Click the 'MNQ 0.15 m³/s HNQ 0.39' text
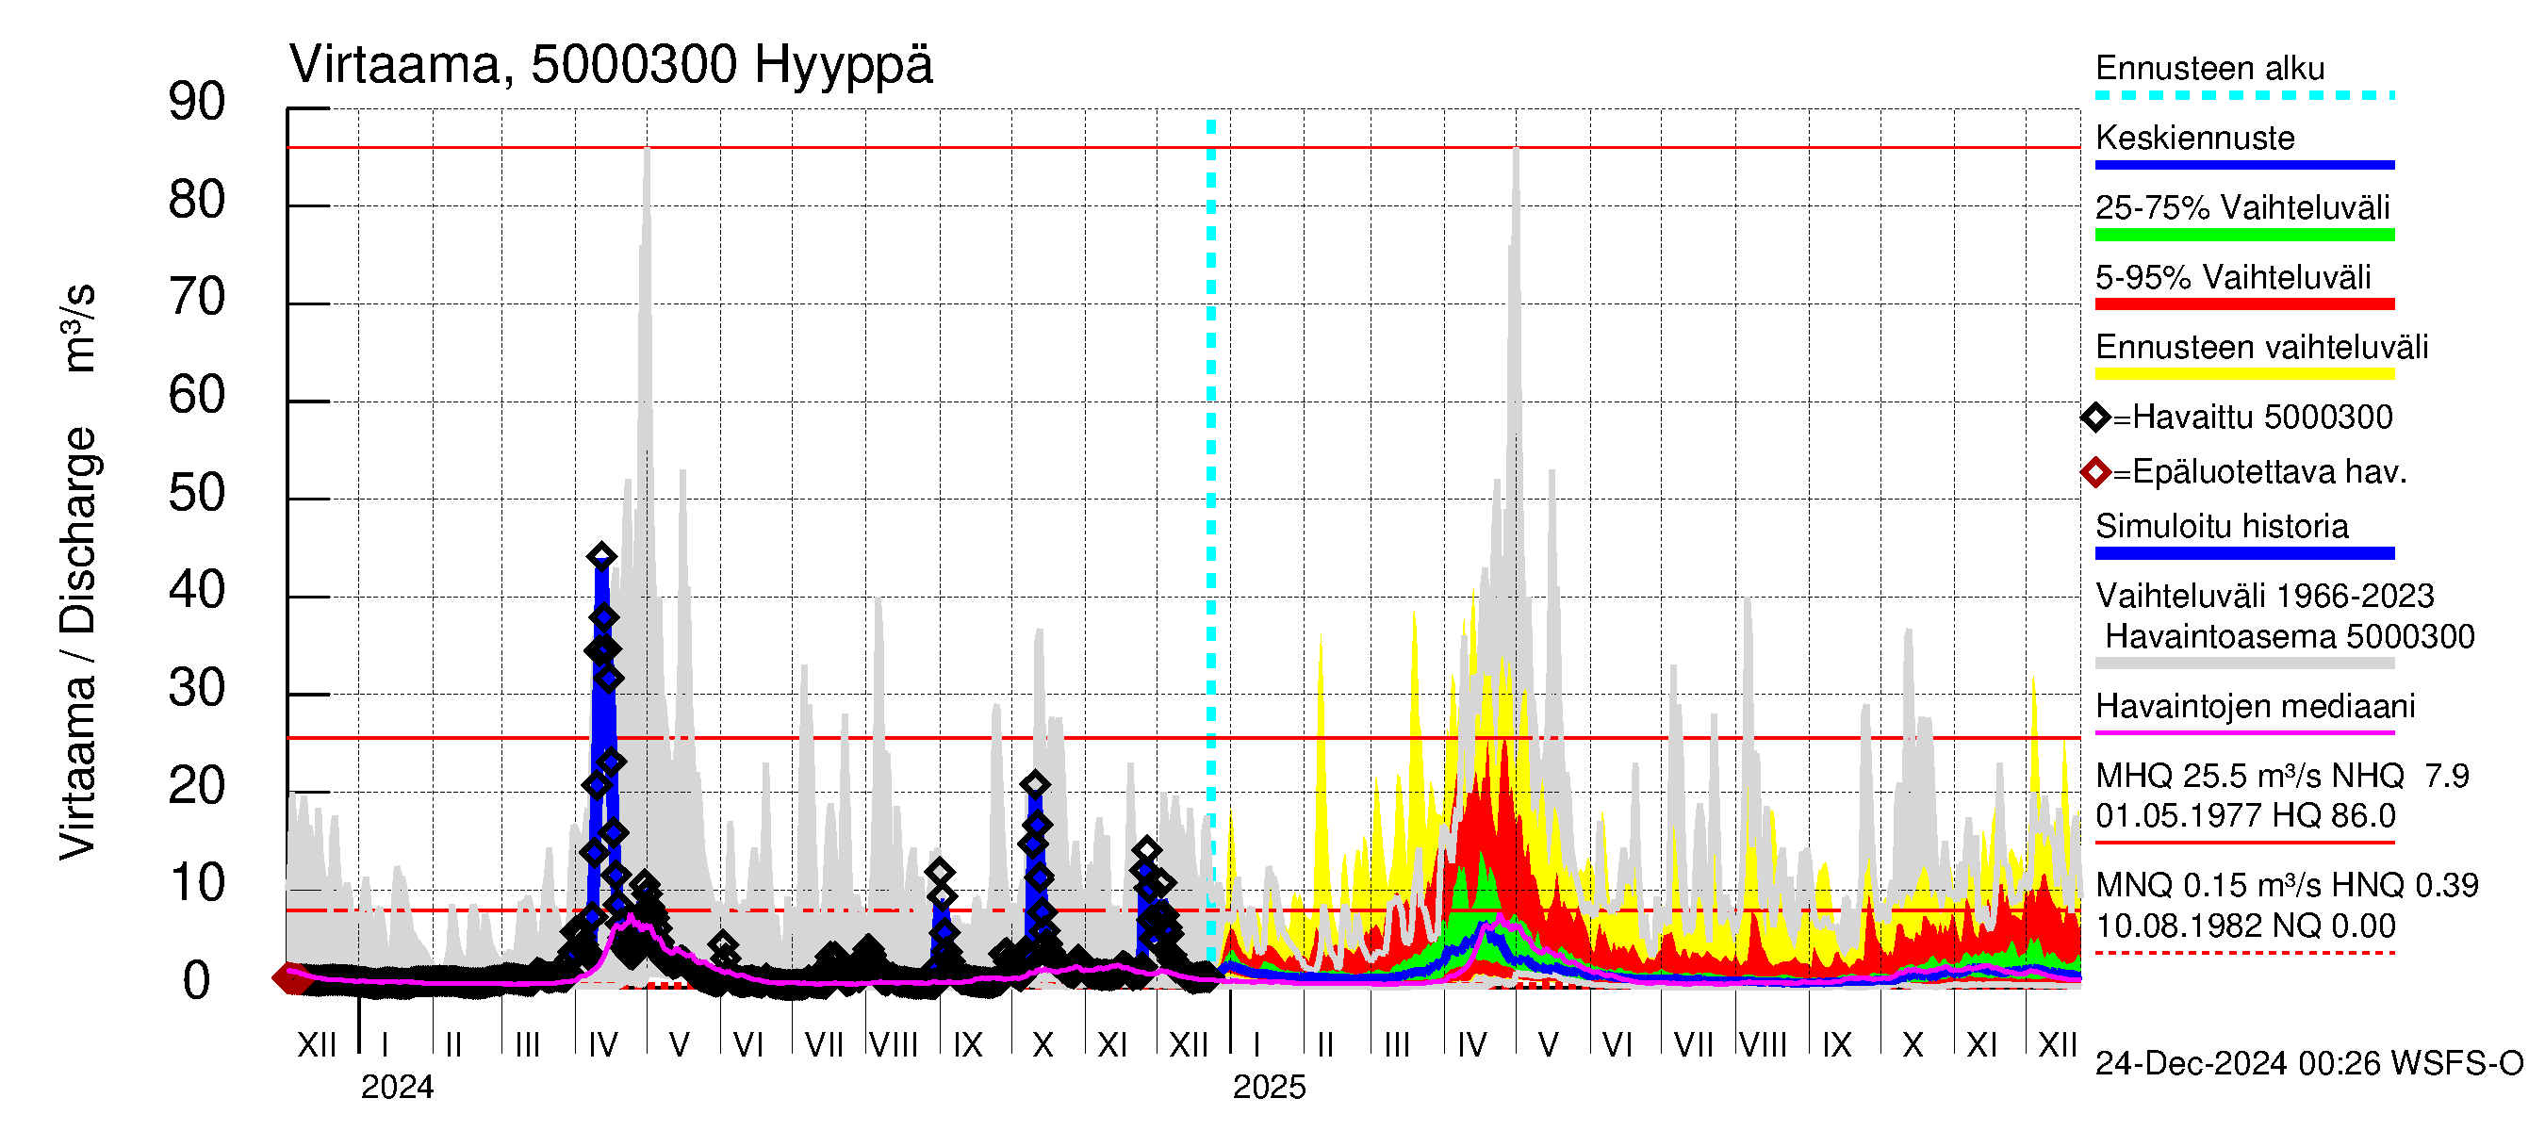The height and width of the screenshot is (1131, 2545). pyautogui.click(x=2286, y=885)
